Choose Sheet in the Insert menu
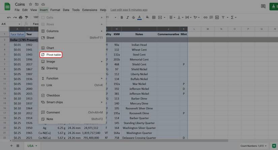 [72, 38]
